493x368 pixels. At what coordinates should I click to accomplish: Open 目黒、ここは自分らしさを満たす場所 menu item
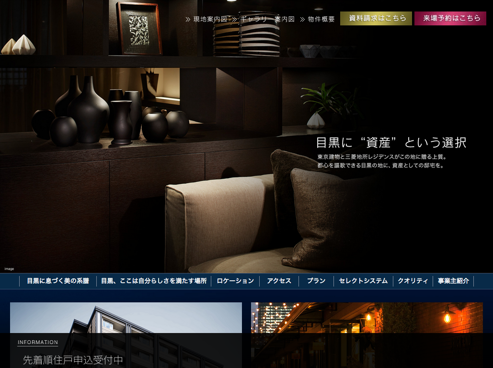[x=154, y=281]
